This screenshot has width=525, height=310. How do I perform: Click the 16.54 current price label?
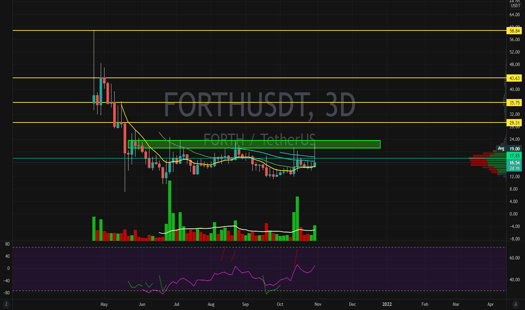coord(514,162)
